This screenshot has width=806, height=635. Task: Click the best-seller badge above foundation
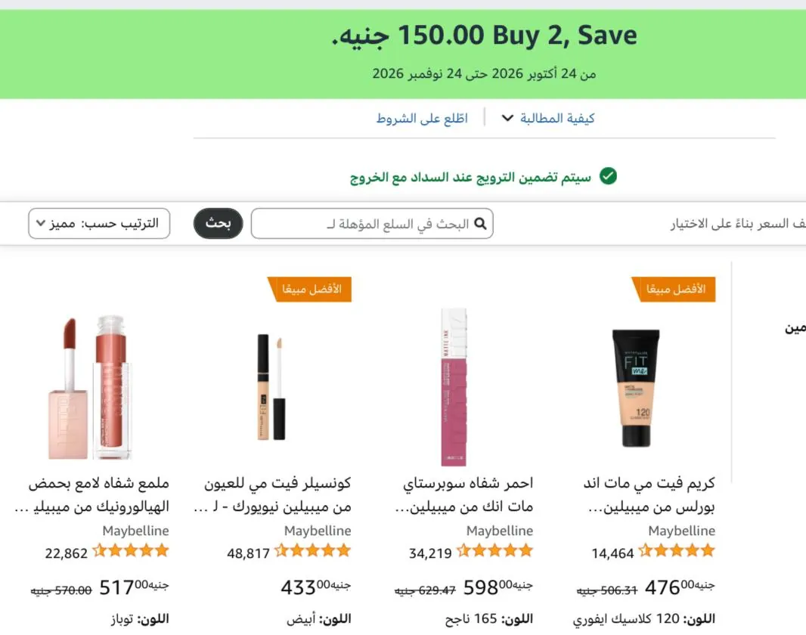[674, 290]
